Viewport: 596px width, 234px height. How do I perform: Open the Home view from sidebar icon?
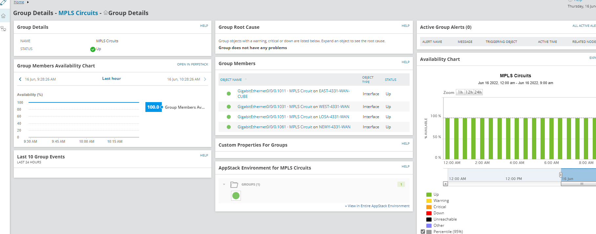pos(3,16)
